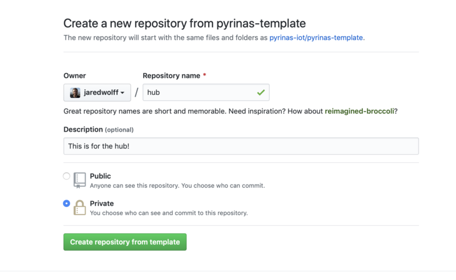Click the Owner label

pos(74,75)
